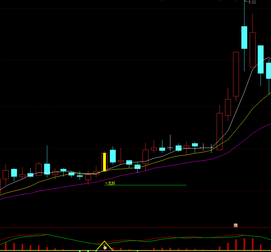271x252 pixels.
Task: Click the tallest red volume bar
Action: tap(244, 244)
